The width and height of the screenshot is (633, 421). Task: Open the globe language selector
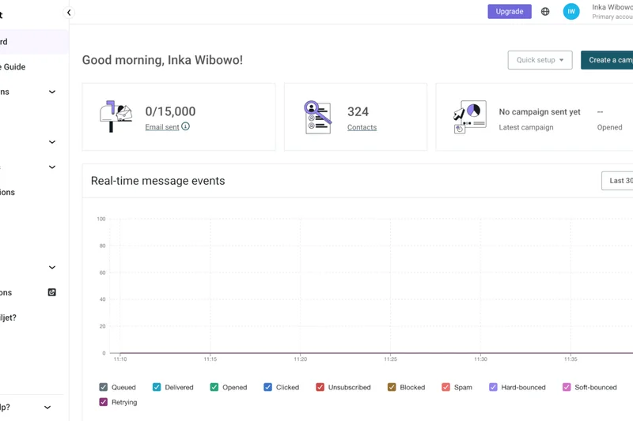(x=545, y=12)
